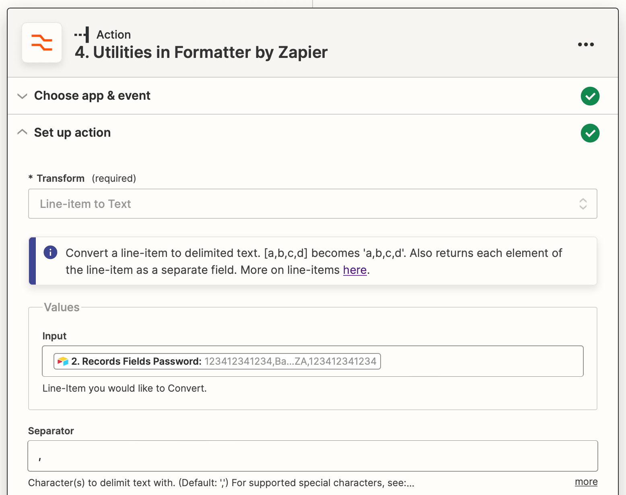Click the Values group heading
626x495 pixels.
click(62, 307)
